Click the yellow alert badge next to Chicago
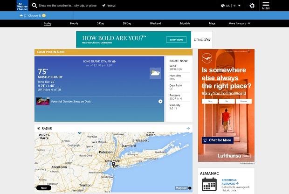This screenshot has width=289, height=194. (44, 16)
